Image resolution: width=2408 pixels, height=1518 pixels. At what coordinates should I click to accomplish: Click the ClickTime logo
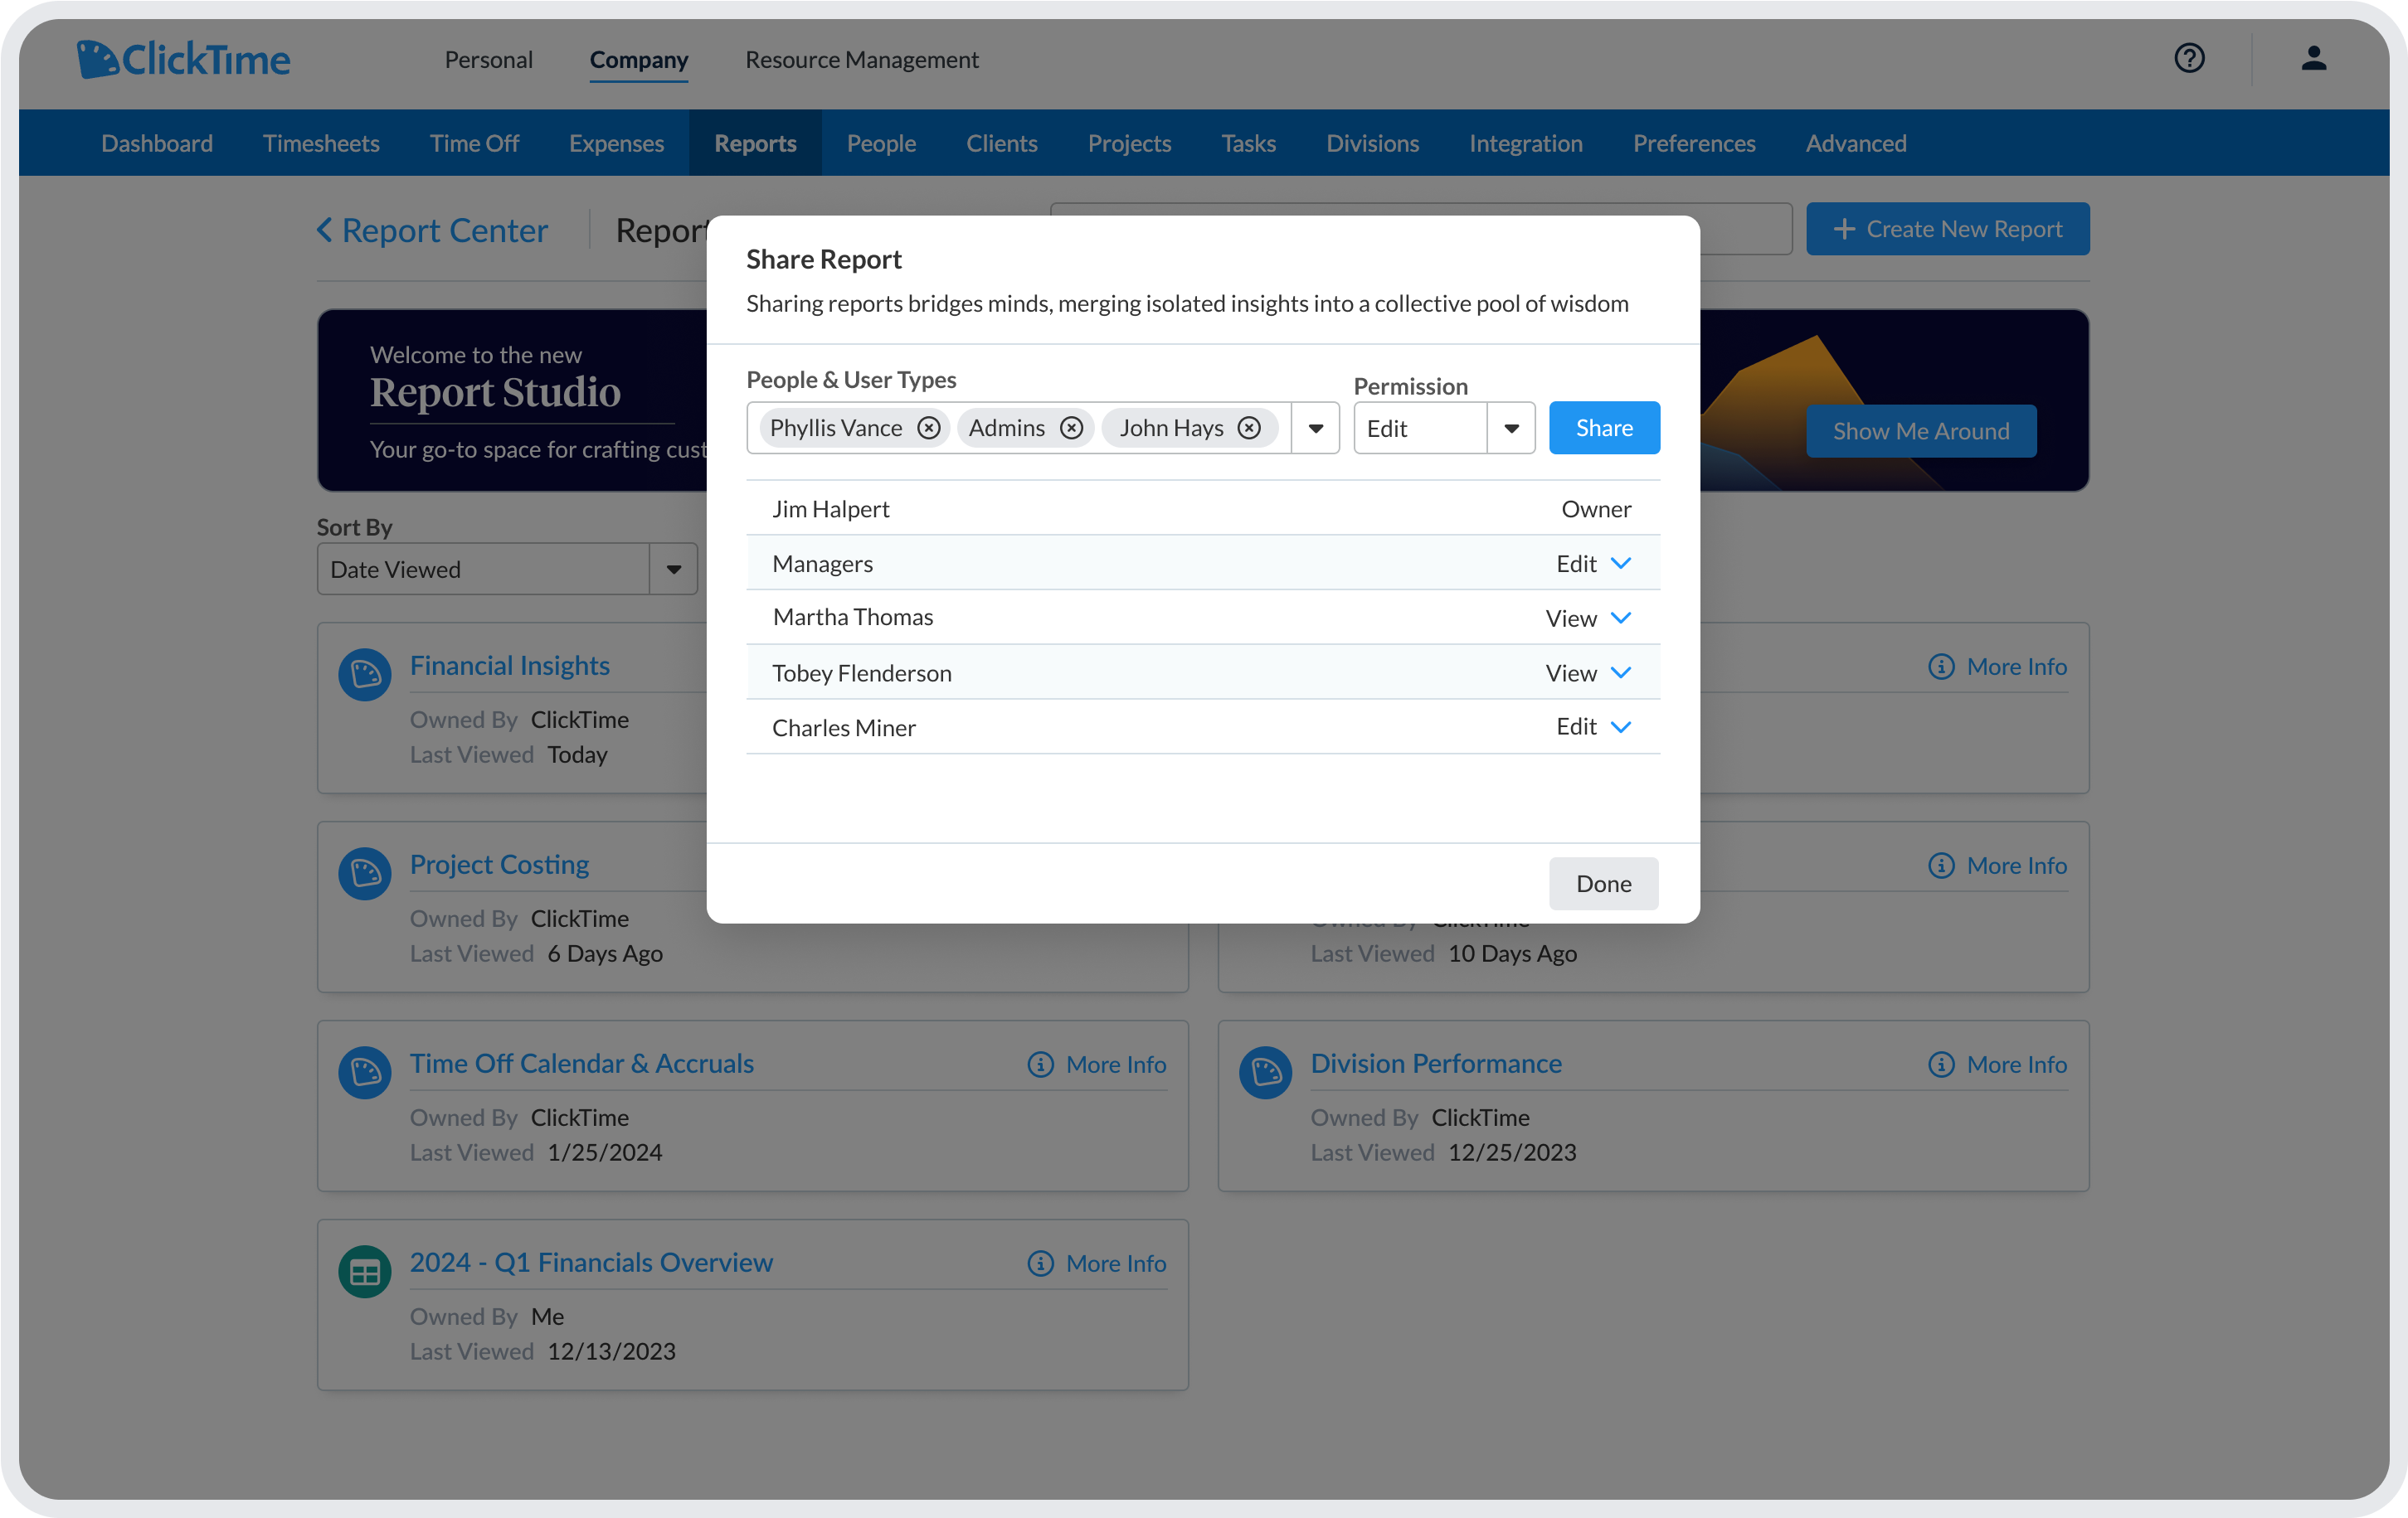coord(183,58)
